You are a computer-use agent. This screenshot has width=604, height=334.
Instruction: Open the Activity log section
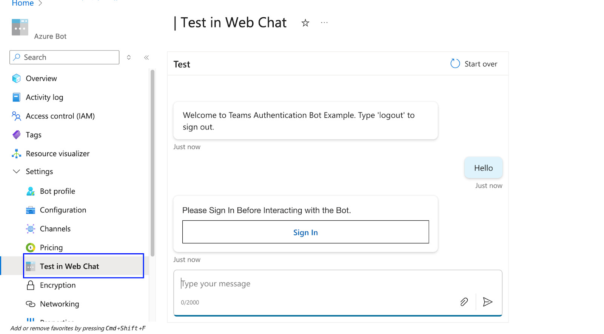44,97
